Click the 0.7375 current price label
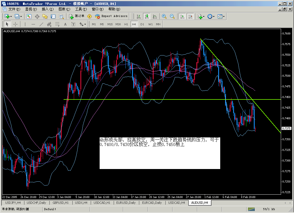 coord(287,128)
